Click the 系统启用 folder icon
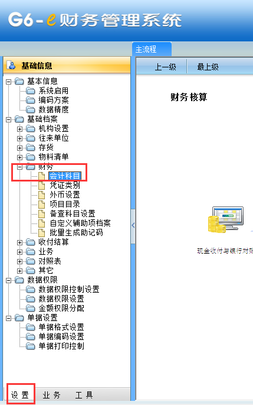Viewport: 253px width, 405px height. point(31,90)
